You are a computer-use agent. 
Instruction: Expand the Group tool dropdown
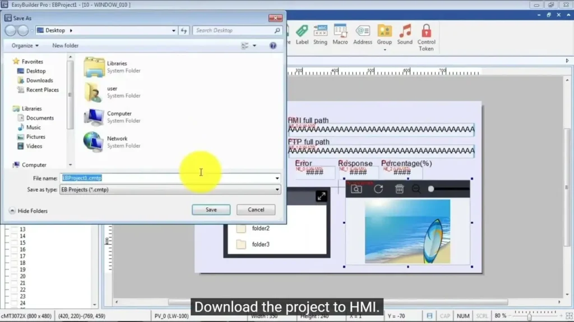tap(385, 50)
